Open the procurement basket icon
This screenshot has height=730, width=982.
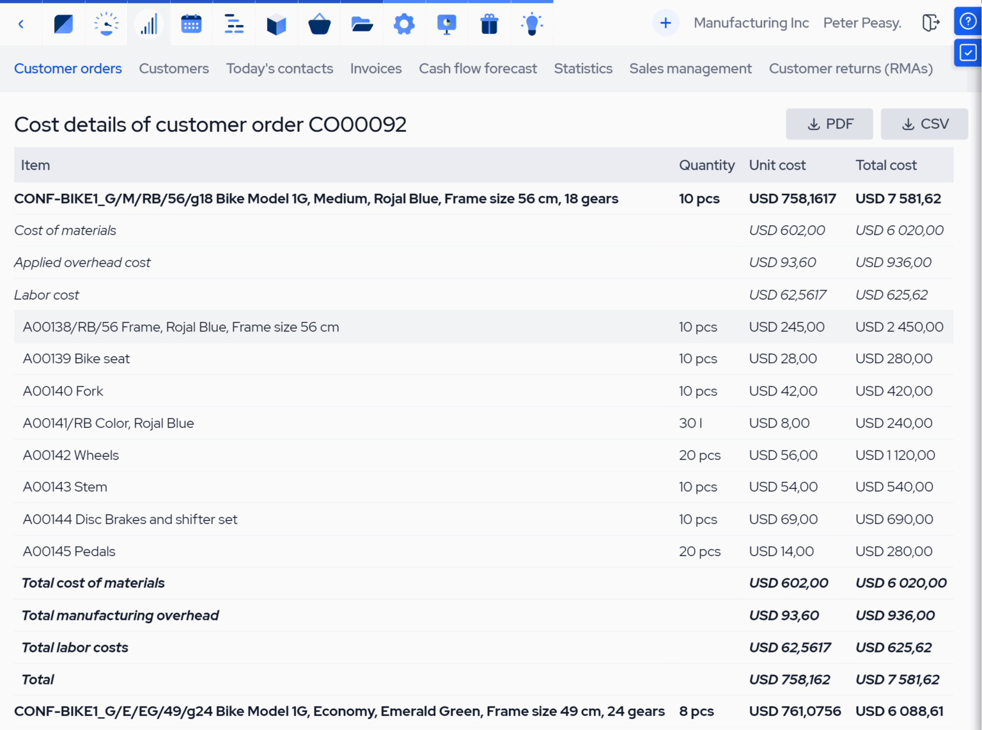tap(319, 24)
